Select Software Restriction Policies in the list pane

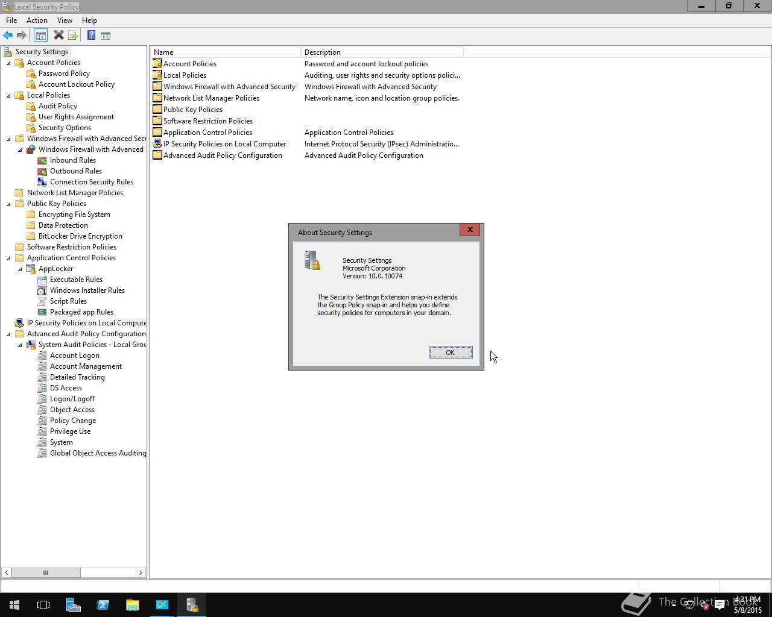coord(208,121)
